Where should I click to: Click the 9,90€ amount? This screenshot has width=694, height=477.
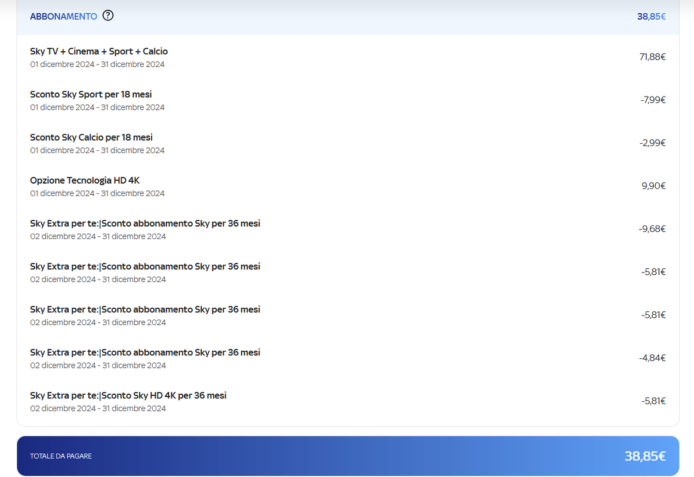tap(654, 185)
